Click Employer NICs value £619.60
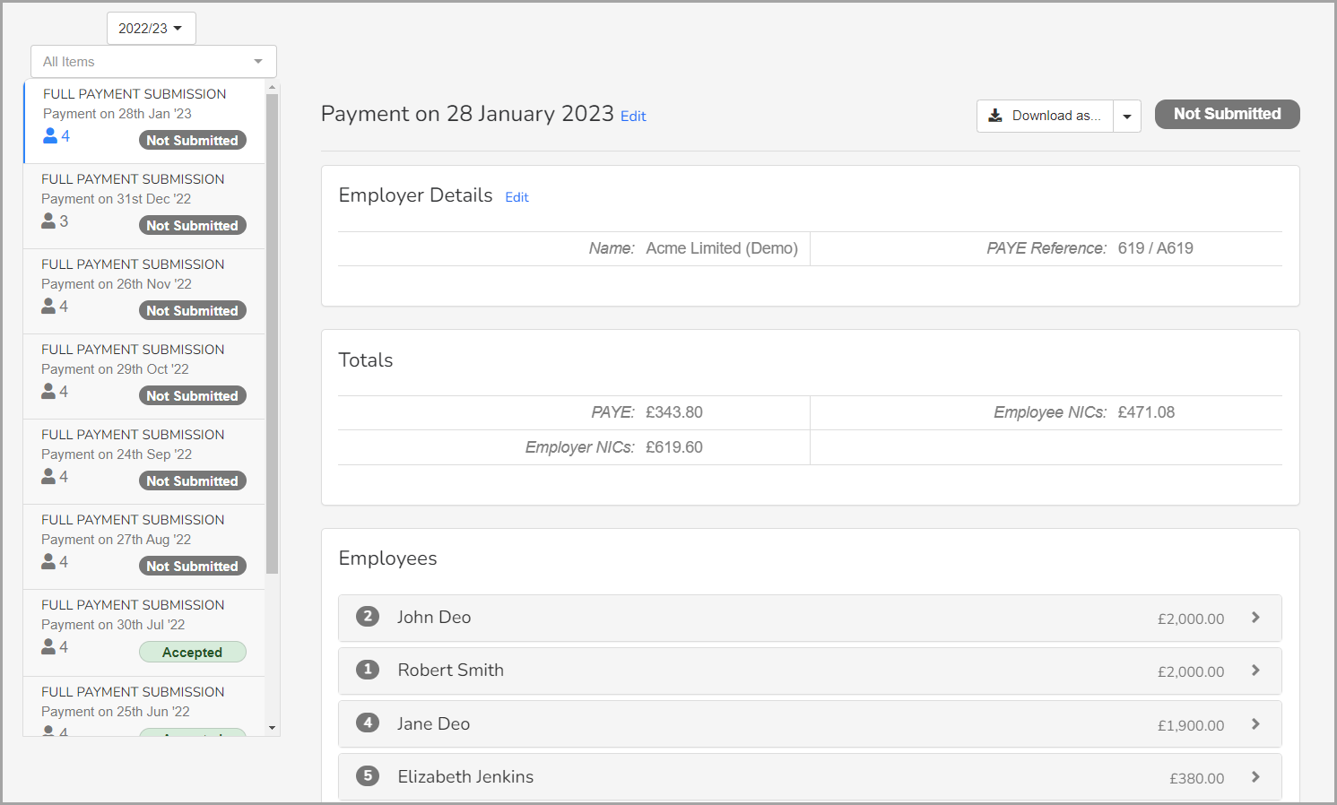The width and height of the screenshot is (1337, 805). (674, 447)
